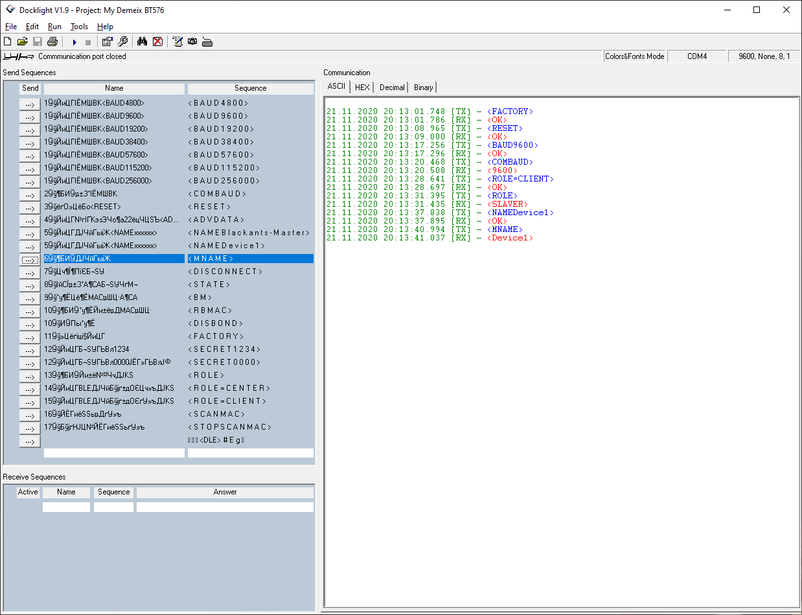Send the <STATE> sequence arrow button
Image resolution: width=802 pixels, height=615 pixels.
coord(30,285)
